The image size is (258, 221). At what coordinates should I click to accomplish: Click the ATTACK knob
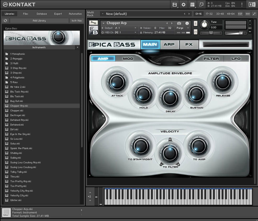[117, 82]
